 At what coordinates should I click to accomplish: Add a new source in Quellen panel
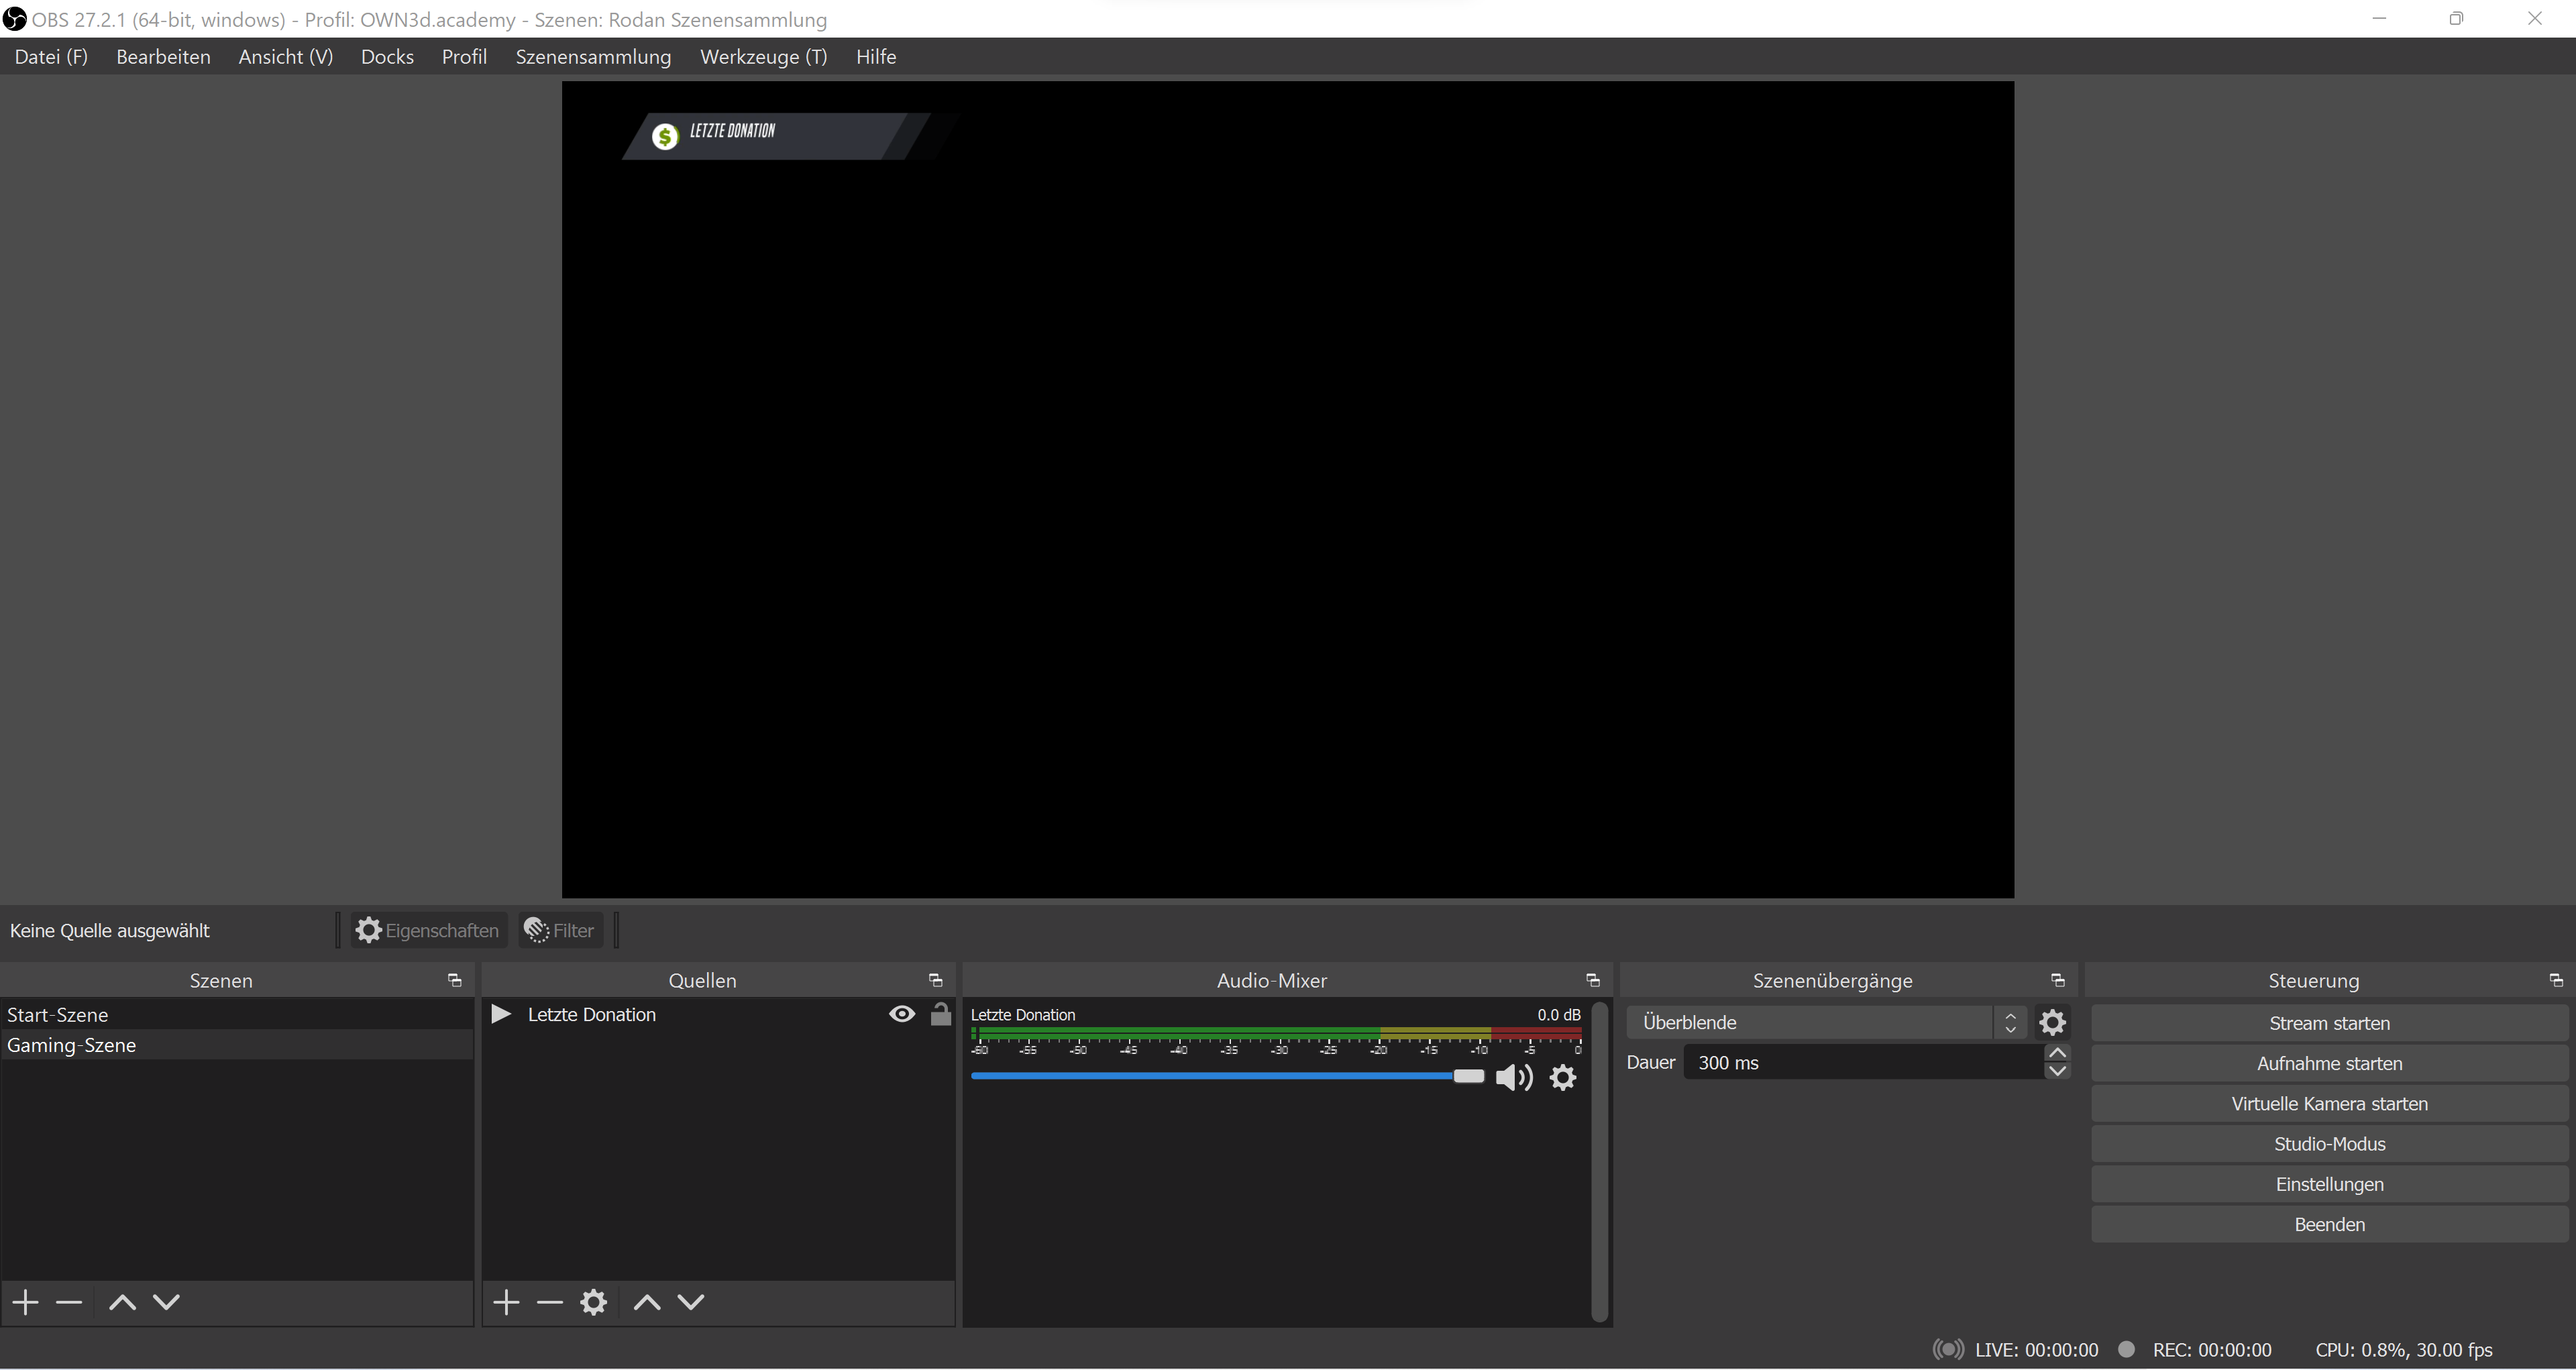pyautogui.click(x=506, y=1302)
